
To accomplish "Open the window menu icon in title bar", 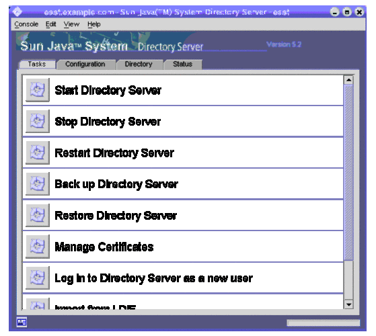I will 17,11.
